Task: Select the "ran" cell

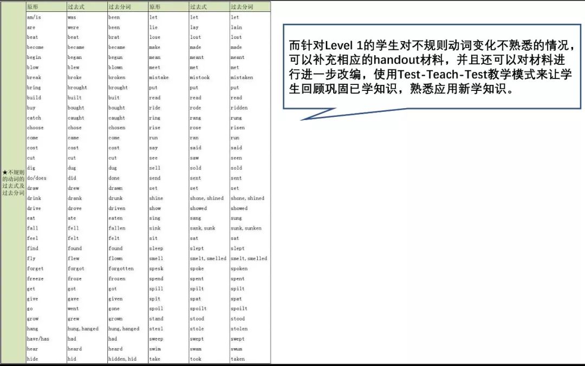Action: point(194,138)
